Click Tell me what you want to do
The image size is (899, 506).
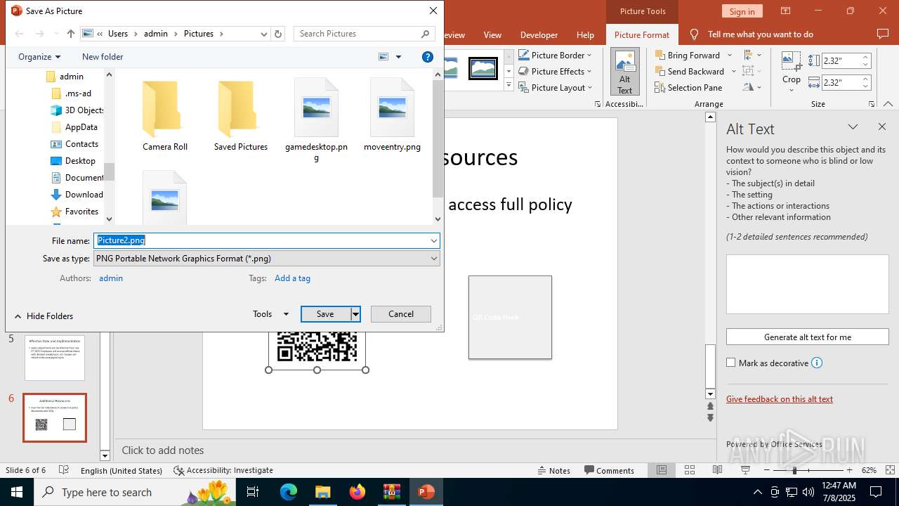click(760, 34)
